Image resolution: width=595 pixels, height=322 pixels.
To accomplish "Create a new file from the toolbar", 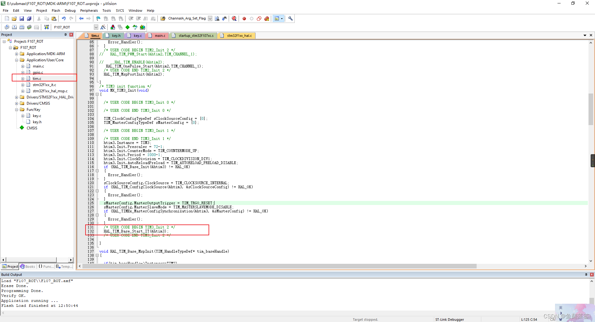I will [x=7, y=19].
